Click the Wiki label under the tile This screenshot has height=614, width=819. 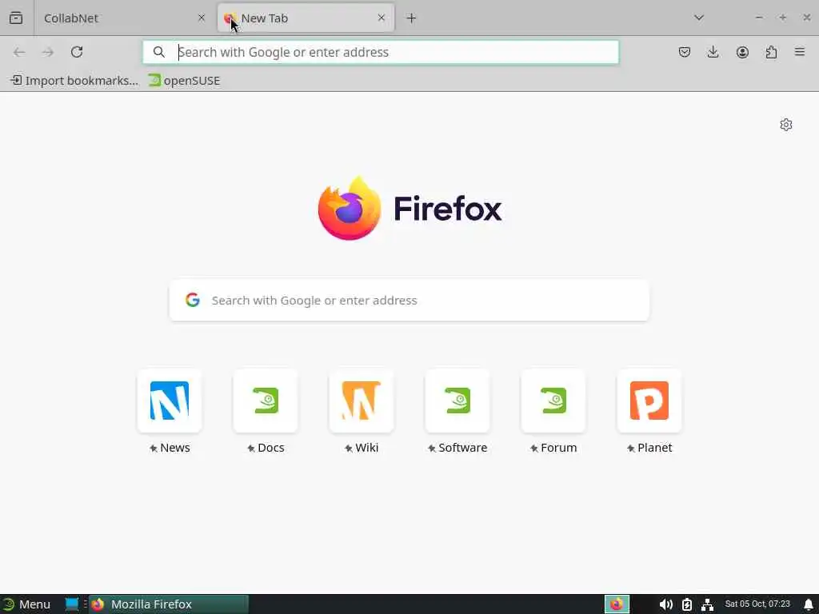coord(366,448)
